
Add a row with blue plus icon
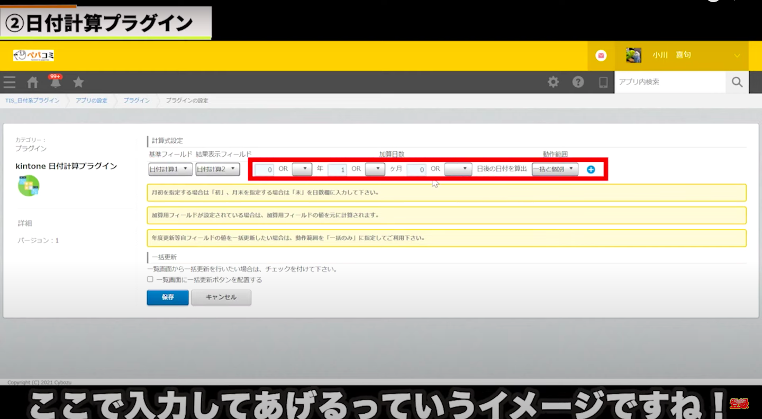coord(591,169)
